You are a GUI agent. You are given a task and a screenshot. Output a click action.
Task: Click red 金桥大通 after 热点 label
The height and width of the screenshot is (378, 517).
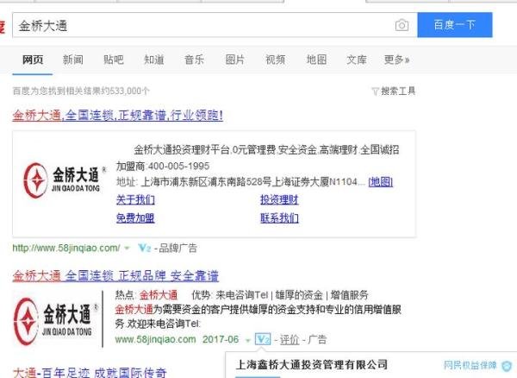(159, 294)
